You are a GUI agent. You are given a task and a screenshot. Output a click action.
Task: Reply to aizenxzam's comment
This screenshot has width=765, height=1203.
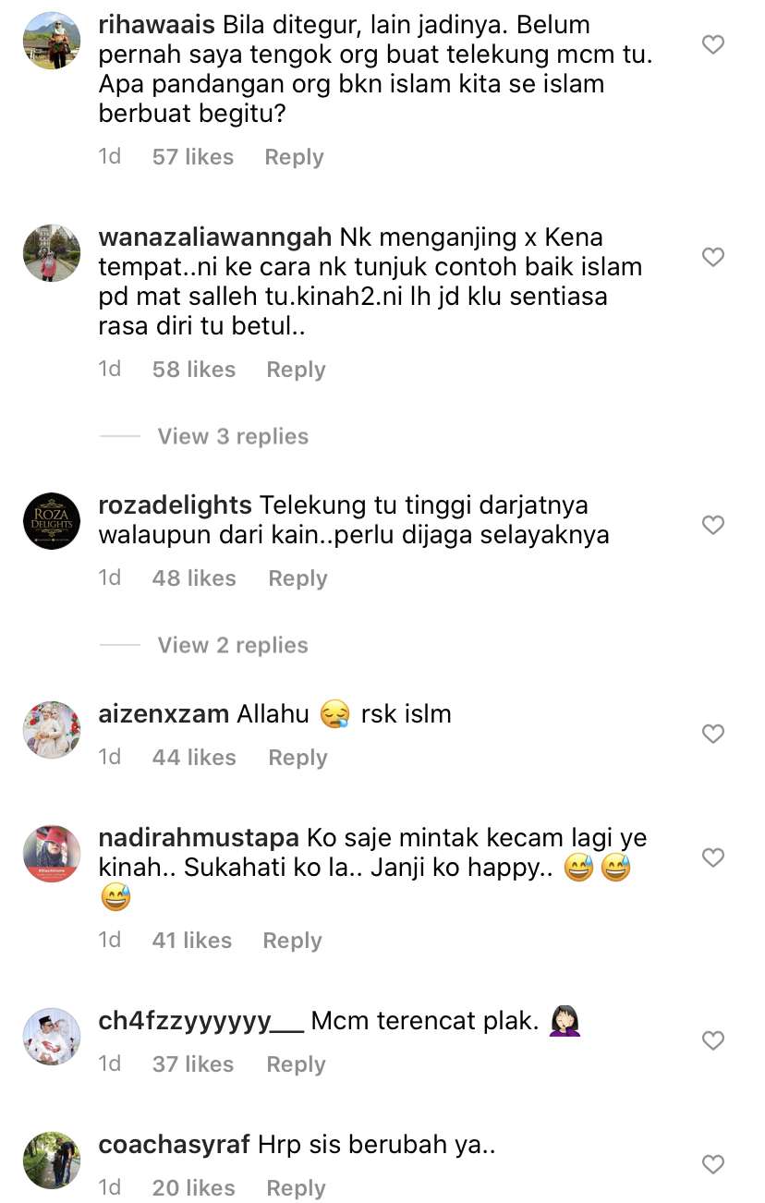click(297, 758)
